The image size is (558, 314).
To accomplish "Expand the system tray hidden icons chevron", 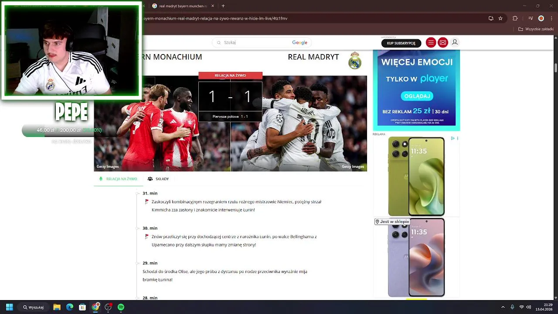I will (503, 307).
